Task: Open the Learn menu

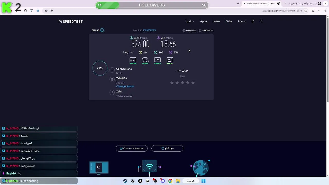Action: tap(216, 21)
